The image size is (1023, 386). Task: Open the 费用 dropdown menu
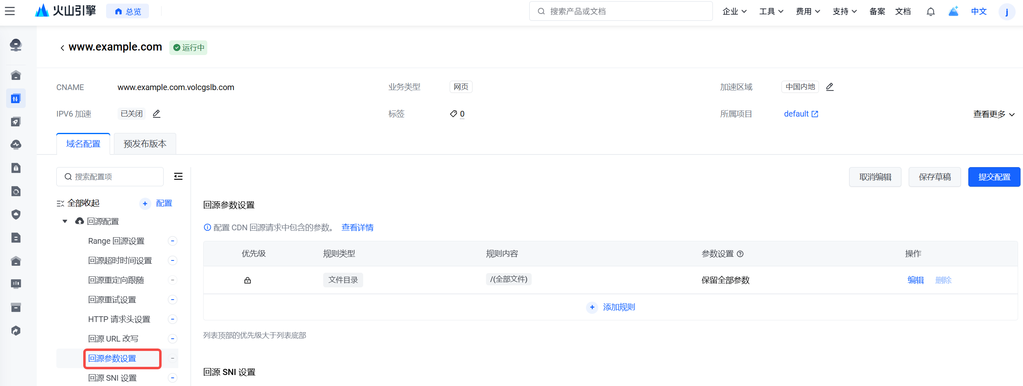point(808,11)
